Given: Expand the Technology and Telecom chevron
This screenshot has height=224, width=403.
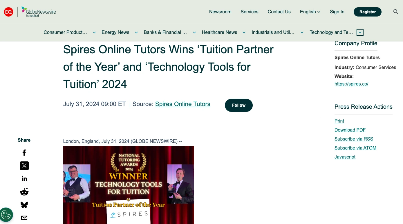Looking at the screenshot, I should (360, 32).
